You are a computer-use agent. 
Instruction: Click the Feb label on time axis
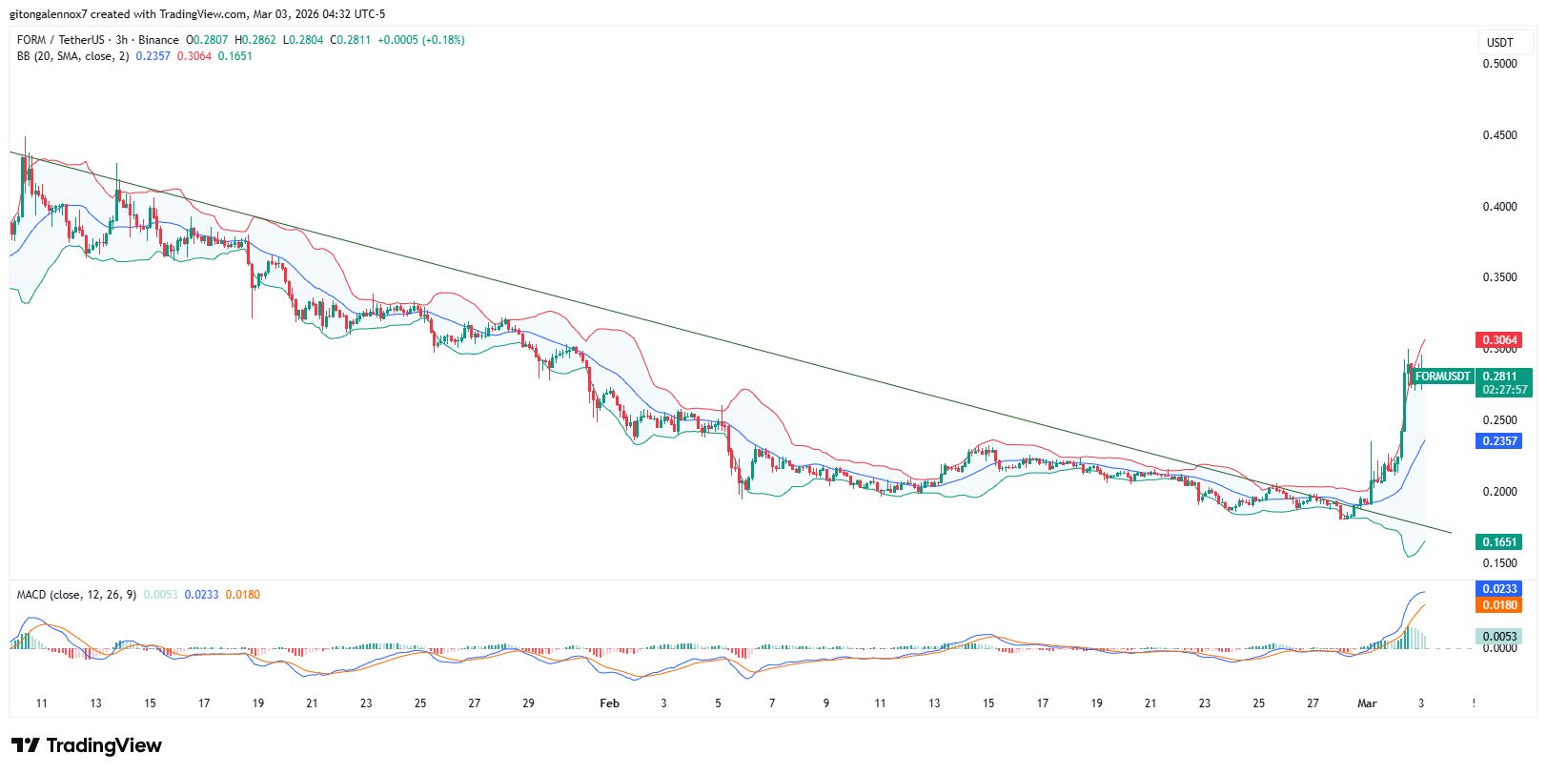pos(609,703)
